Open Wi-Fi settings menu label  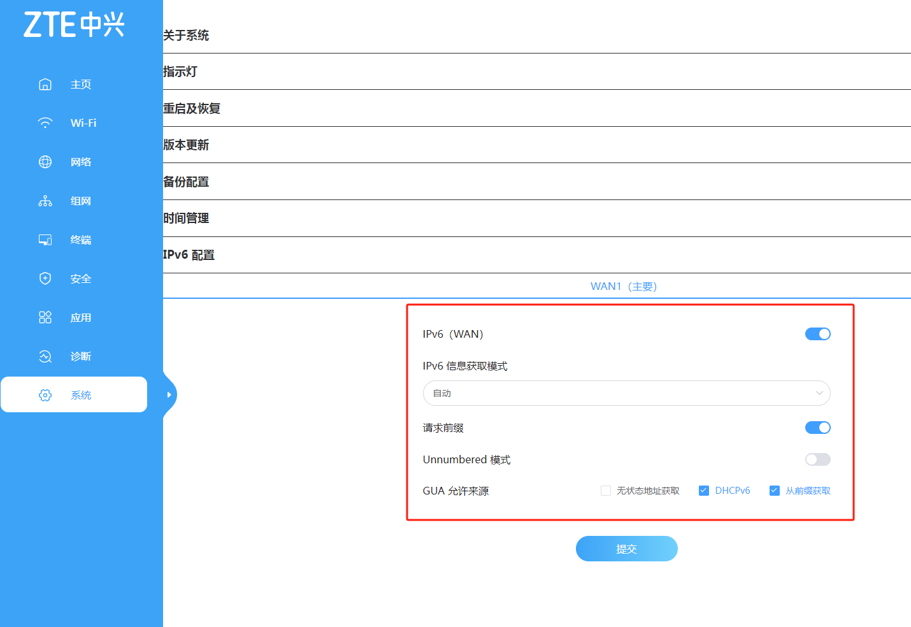coord(83,123)
